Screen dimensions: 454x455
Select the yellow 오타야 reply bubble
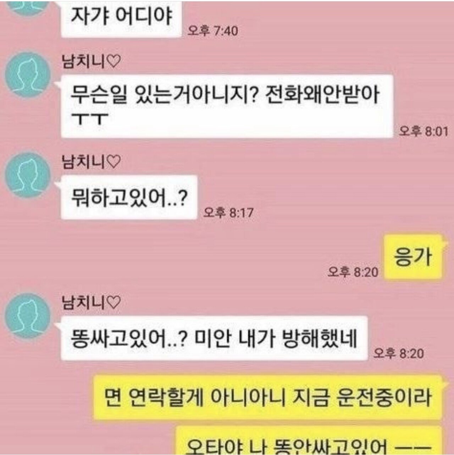coord(309,441)
